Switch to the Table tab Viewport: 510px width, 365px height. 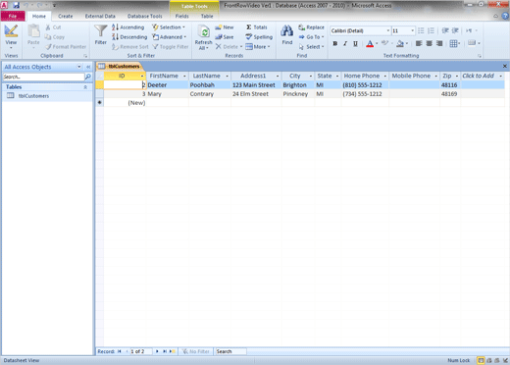207,16
